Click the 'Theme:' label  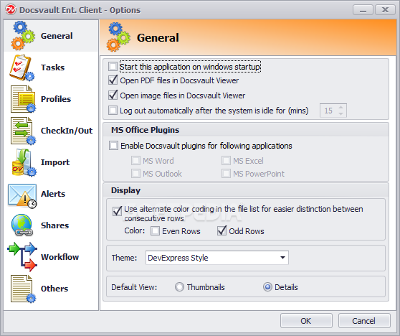pos(124,258)
